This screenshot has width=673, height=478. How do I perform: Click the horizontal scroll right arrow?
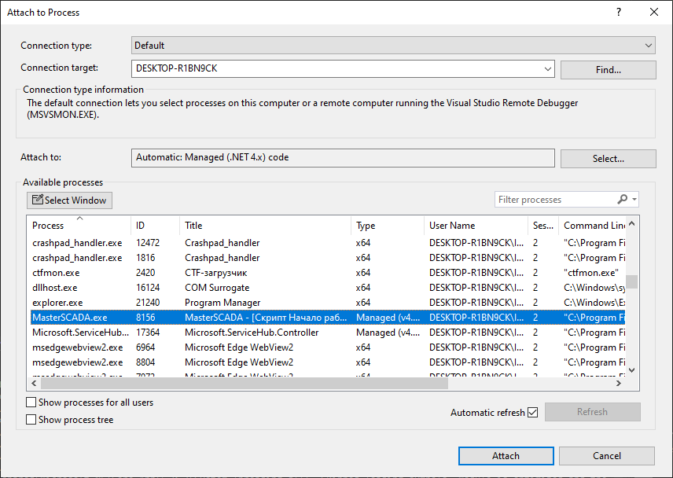tap(619, 383)
